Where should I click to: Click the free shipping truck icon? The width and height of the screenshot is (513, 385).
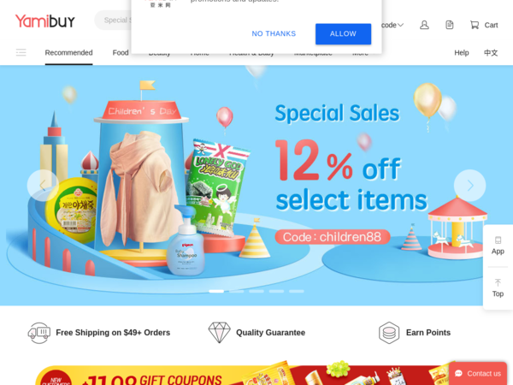[39, 333]
